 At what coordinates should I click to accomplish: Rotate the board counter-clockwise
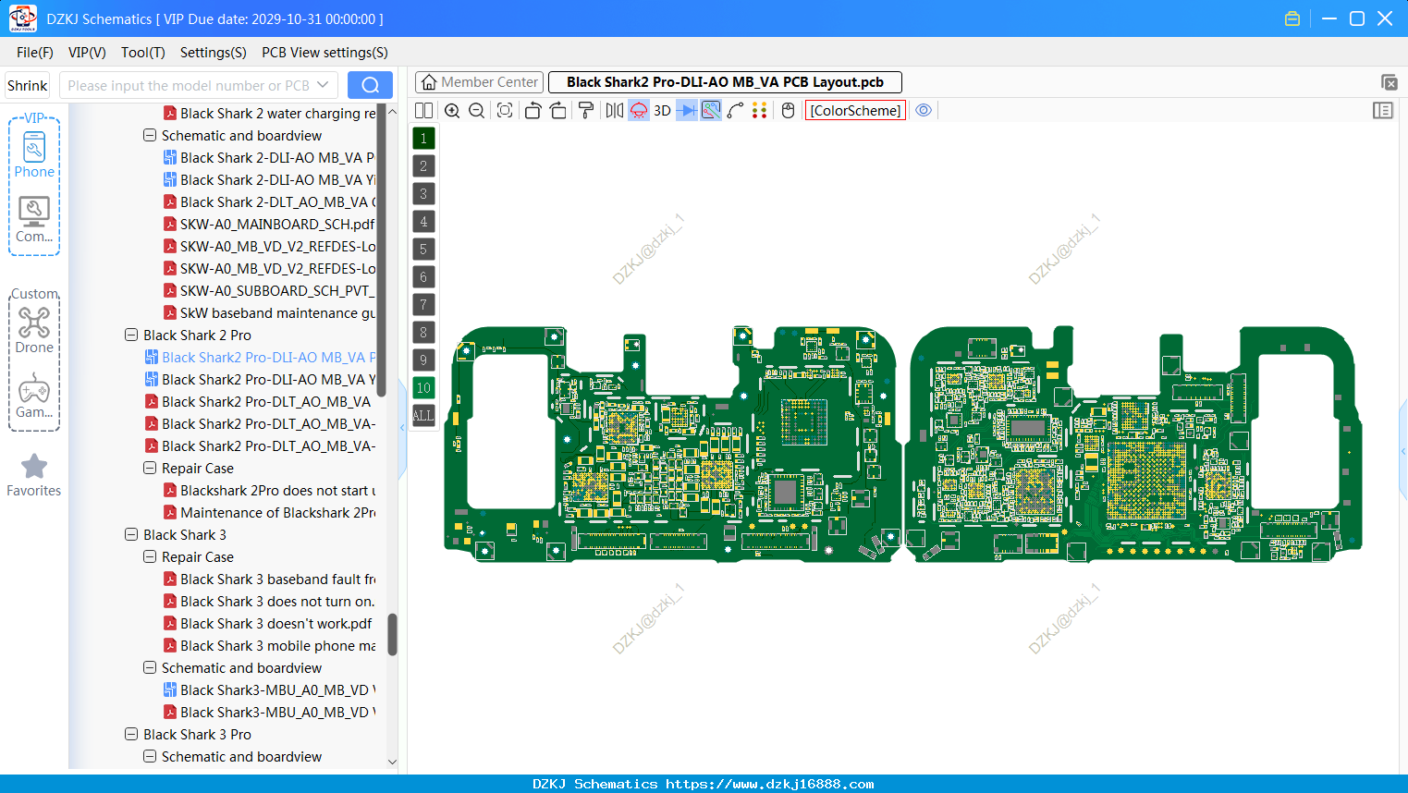[x=533, y=111]
